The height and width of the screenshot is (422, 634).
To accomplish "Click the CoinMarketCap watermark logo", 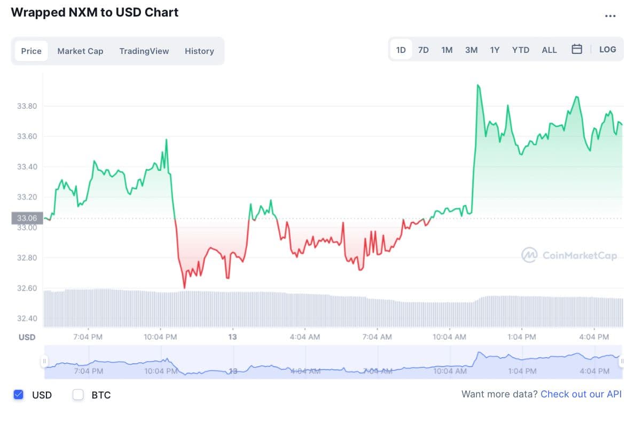I will [x=569, y=255].
